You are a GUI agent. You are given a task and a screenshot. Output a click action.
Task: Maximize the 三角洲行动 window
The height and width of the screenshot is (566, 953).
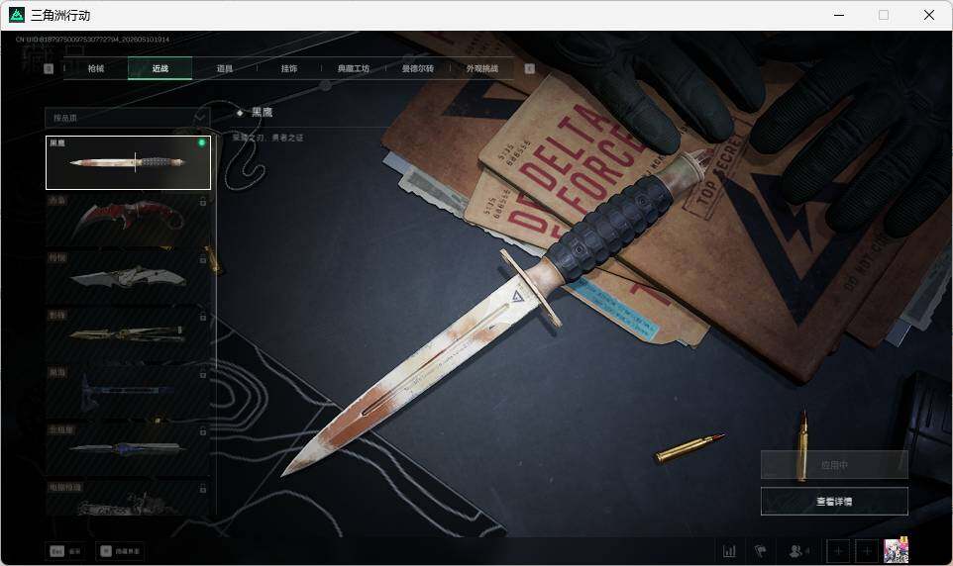[884, 15]
